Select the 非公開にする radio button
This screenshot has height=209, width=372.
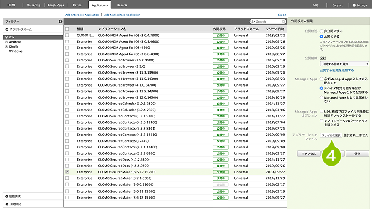[321, 31]
